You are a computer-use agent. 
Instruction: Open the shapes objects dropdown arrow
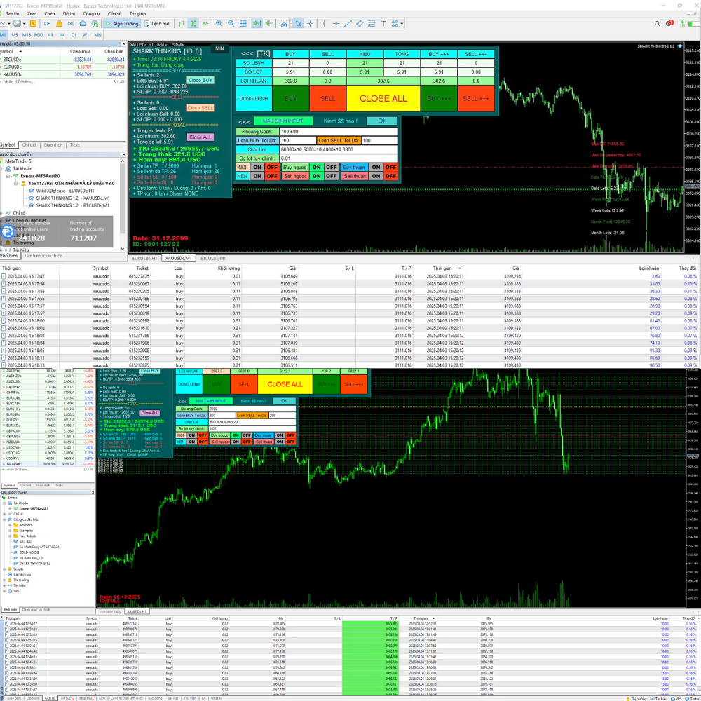coord(402,23)
